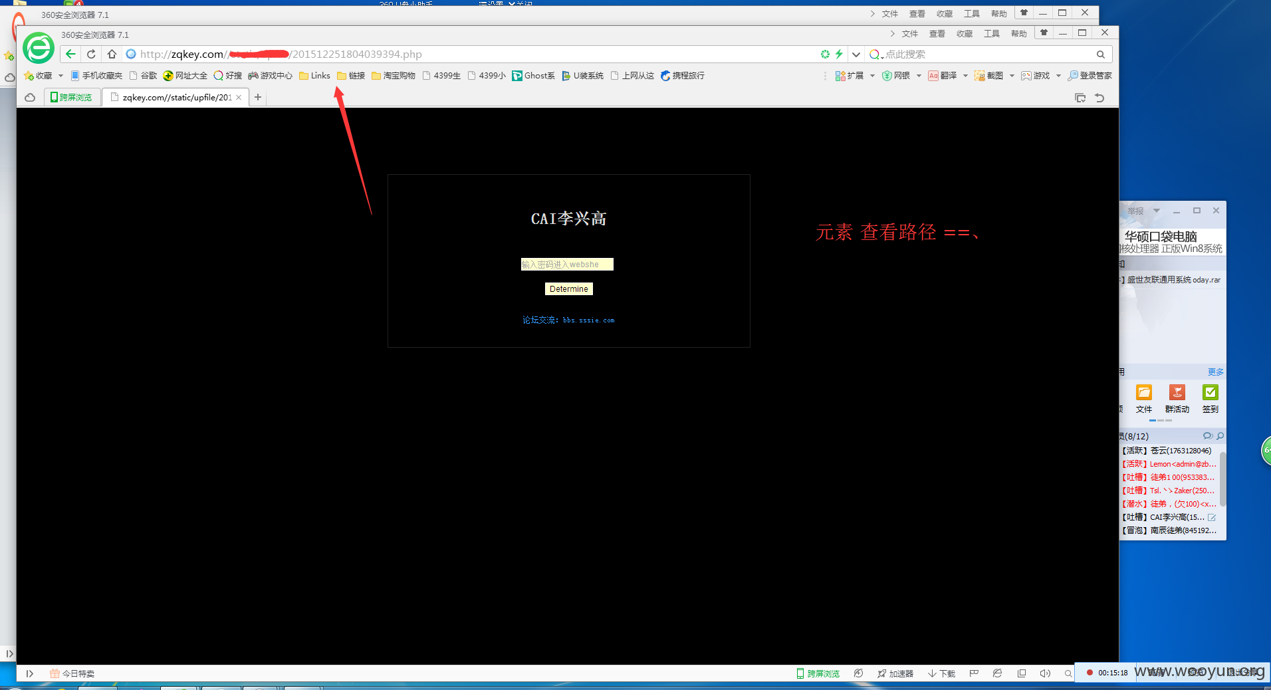Viewport: 1271px width, 690px height.
Task: Click the 点此搜索 search box
Action: [x=989, y=55]
